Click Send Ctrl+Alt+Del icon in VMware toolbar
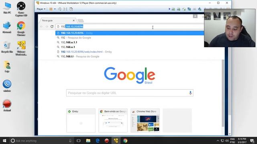 (60, 9)
